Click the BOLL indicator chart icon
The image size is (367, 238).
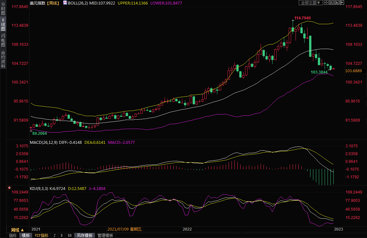tap(65, 3)
